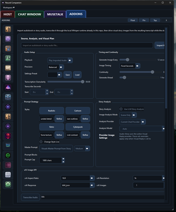Open the green flask addon icon
Image resolution: width=176 pixels, height=212 pixels.
8,58
